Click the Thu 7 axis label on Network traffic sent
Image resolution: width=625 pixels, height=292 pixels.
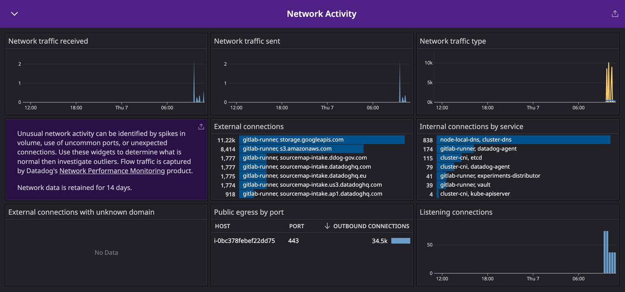point(327,107)
